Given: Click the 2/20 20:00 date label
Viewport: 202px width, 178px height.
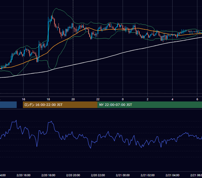Looking at the screenshot, I should pyautogui.click(x=73, y=175).
